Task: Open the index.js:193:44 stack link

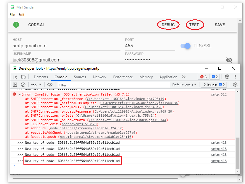Action: [x=127, y=120]
